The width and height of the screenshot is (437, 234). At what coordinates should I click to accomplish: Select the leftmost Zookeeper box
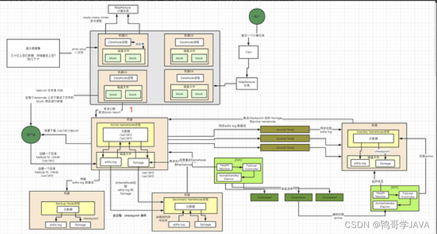coord(264,197)
